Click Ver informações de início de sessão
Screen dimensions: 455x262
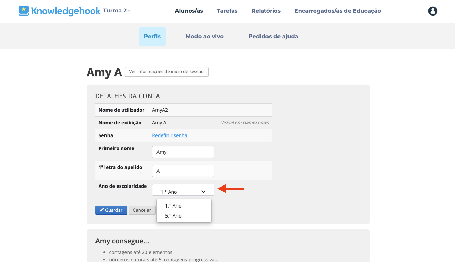coord(166,72)
